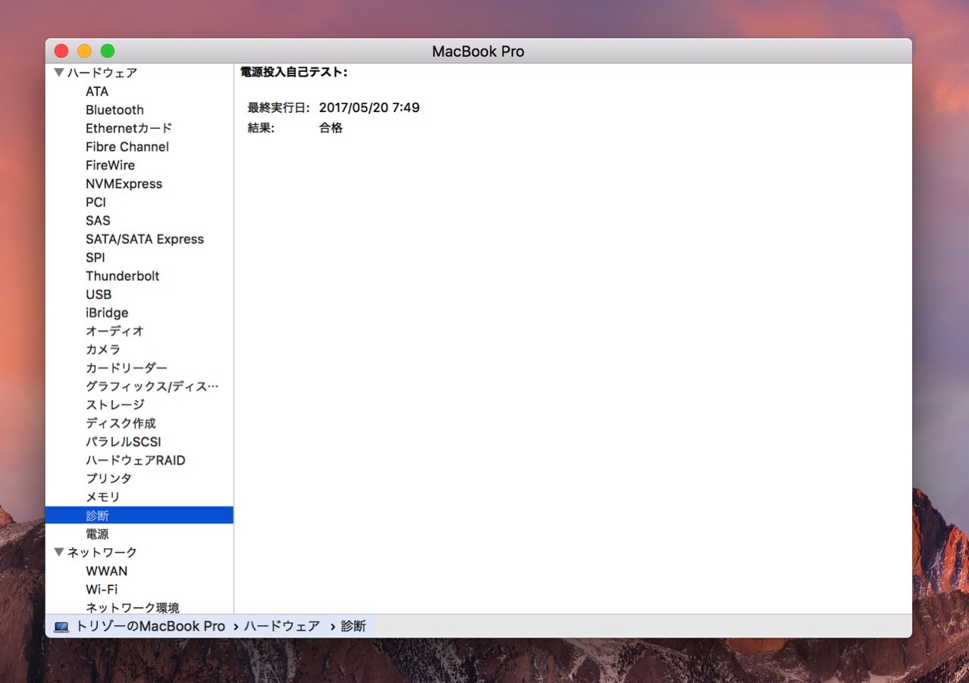Open メモリ entry
The width and height of the screenshot is (969, 683).
pyautogui.click(x=103, y=497)
